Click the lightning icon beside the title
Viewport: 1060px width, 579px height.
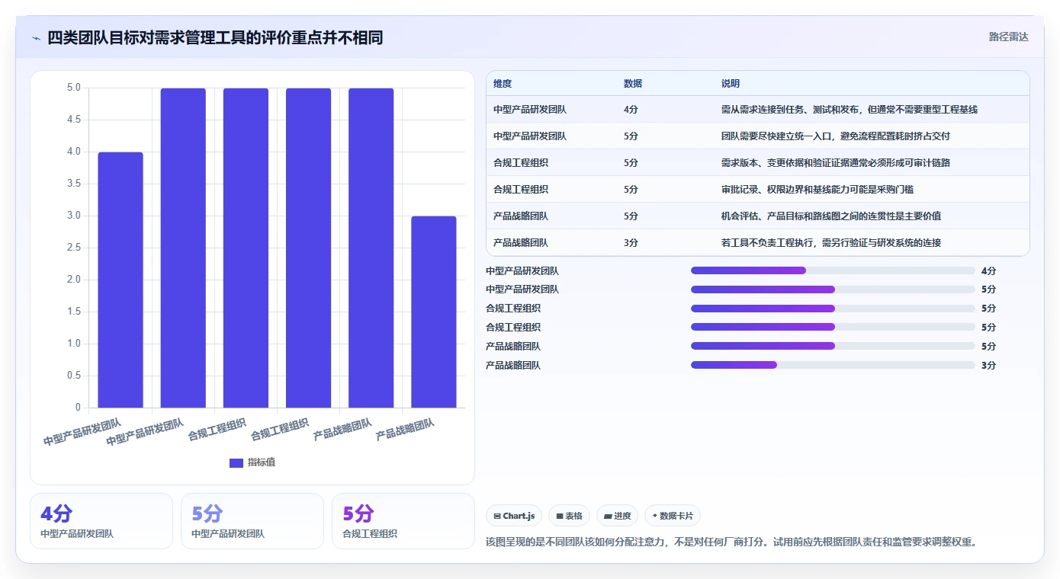(x=36, y=38)
